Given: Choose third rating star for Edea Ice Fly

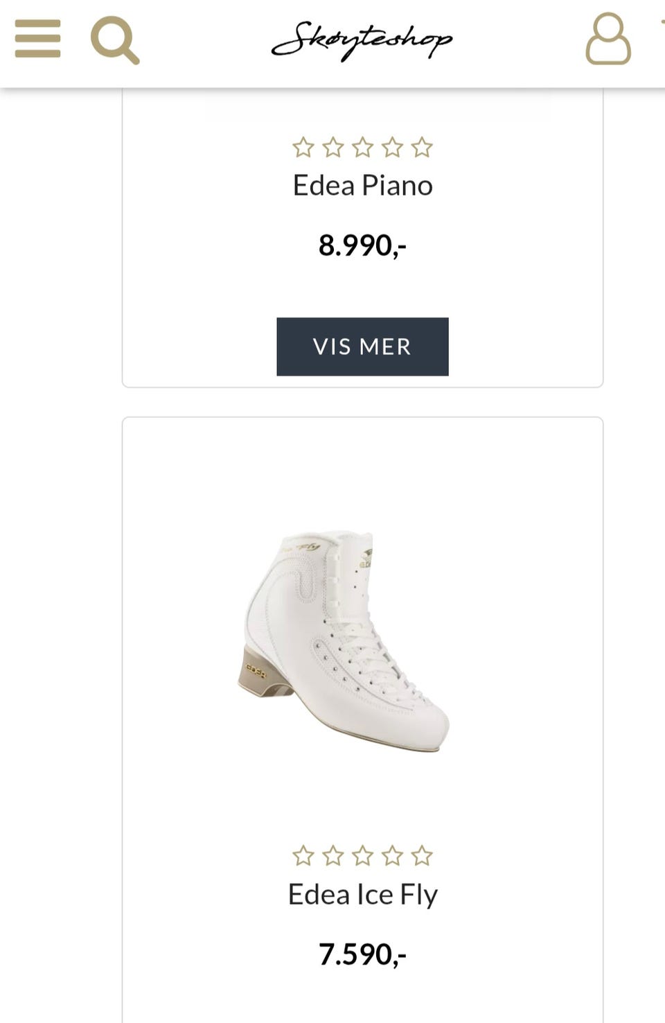Looking at the screenshot, I should coord(363,857).
